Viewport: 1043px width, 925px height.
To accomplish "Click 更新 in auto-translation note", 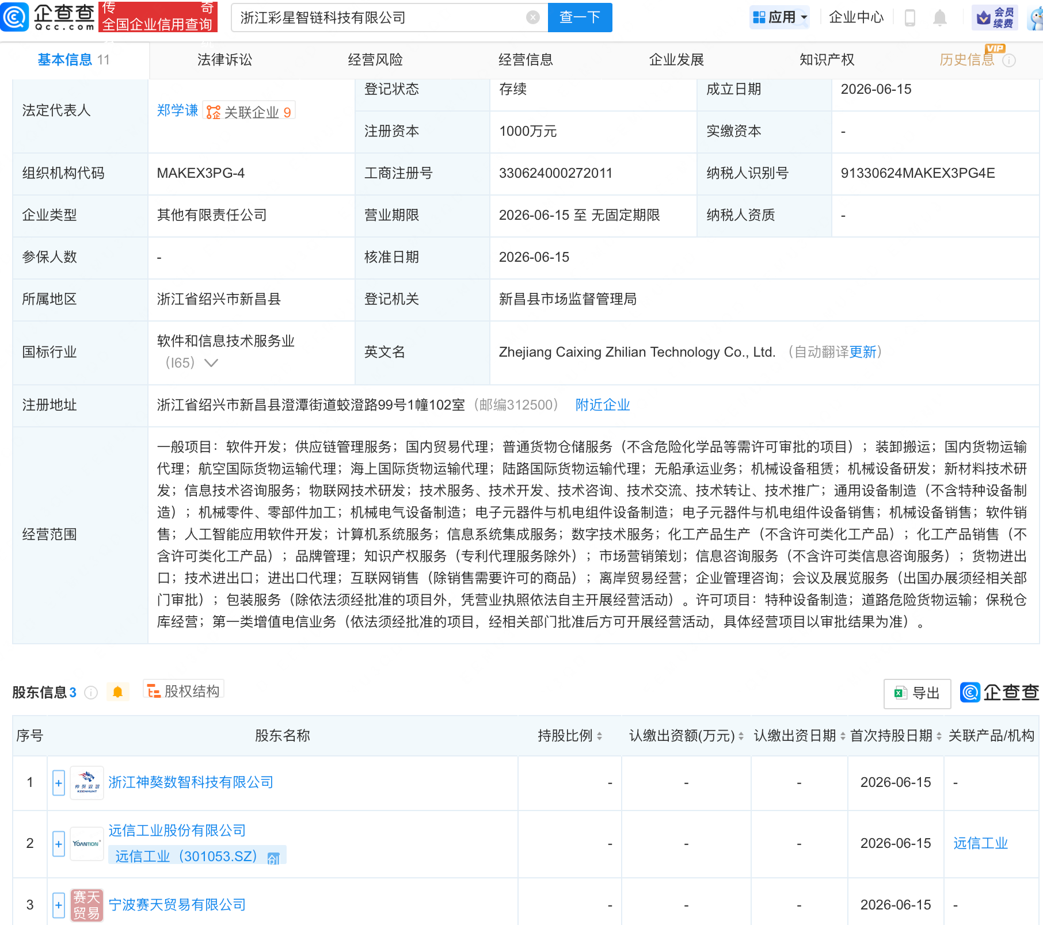I will coord(863,352).
